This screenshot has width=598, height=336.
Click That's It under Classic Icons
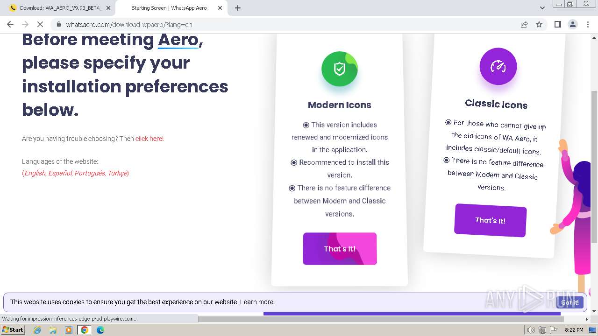click(490, 220)
